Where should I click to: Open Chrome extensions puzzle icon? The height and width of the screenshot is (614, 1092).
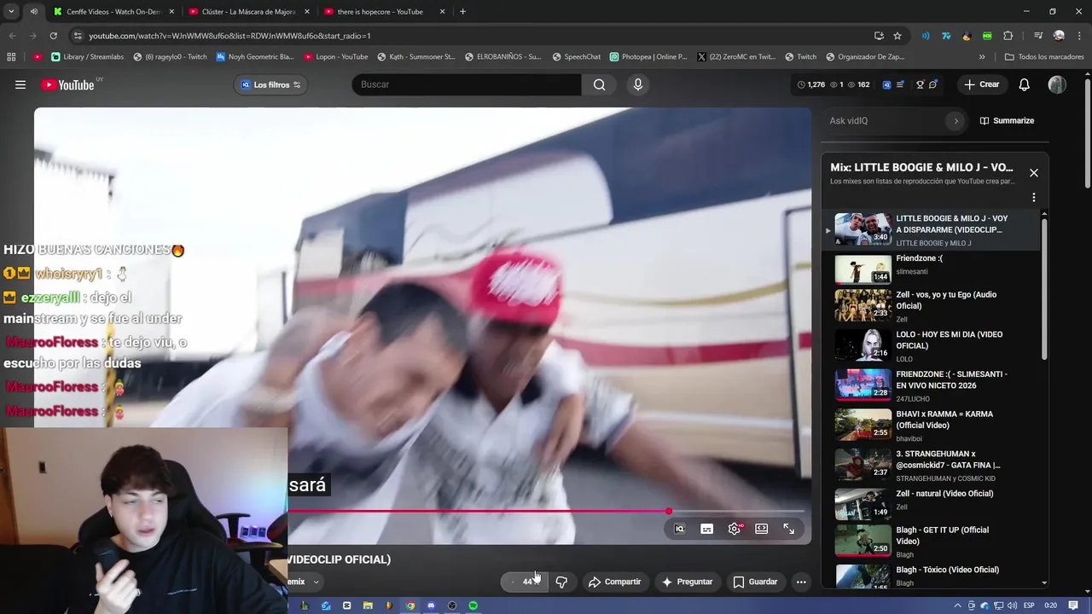click(x=1008, y=36)
